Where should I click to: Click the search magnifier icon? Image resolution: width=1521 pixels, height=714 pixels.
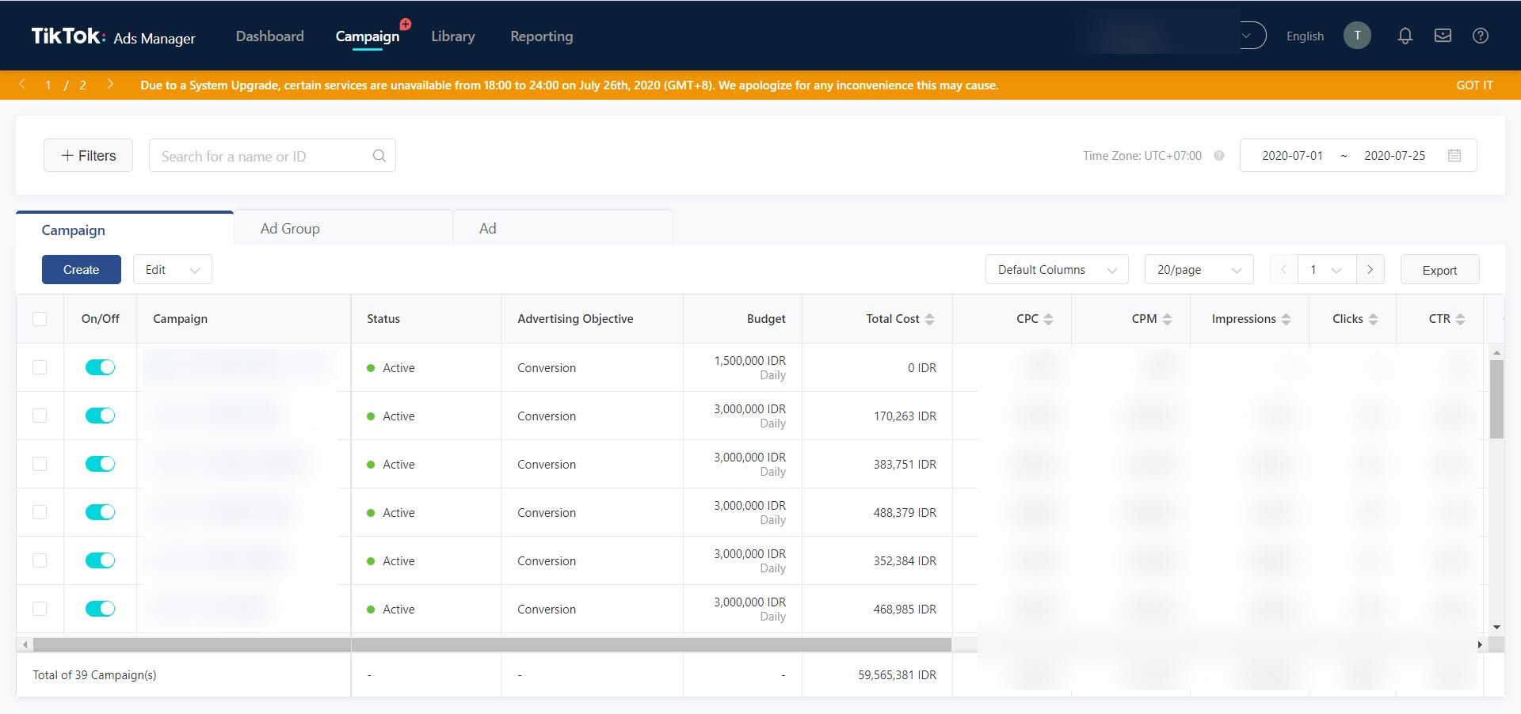click(x=379, y=156)
